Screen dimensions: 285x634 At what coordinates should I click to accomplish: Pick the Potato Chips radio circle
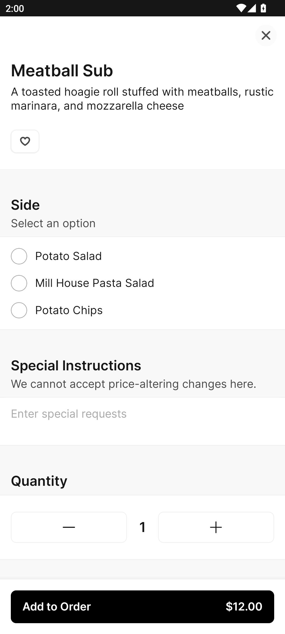click(x=19, y=310)
